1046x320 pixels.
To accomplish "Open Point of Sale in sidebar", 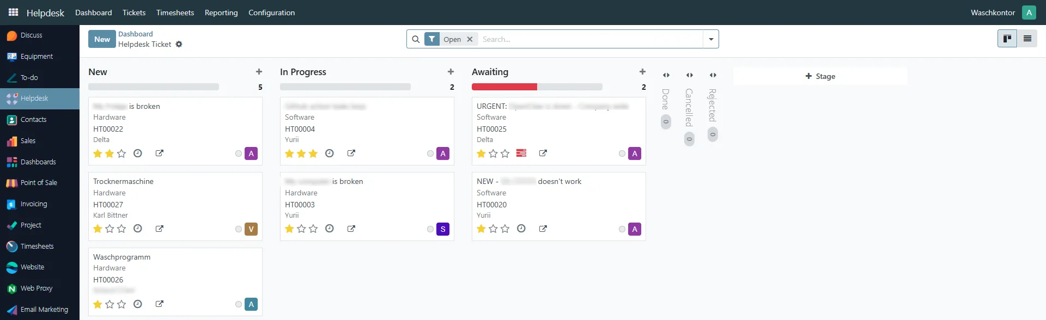I will tap(40, 183).
